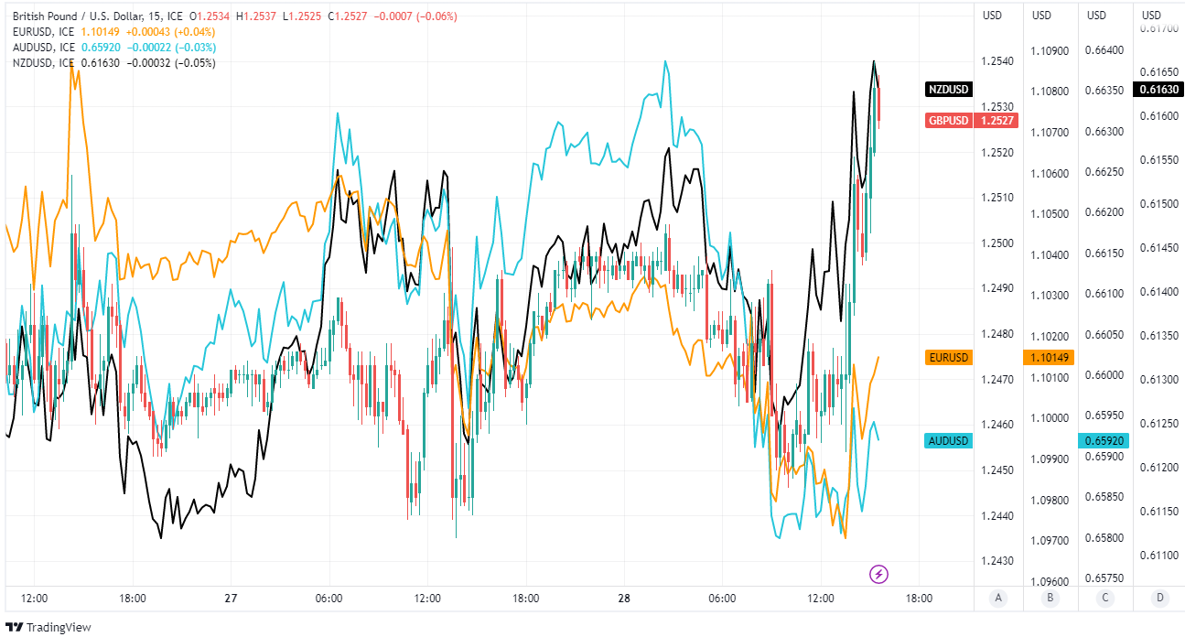Click the date label 27 on time axis
1185x637 pixels.
coord(231,599)
